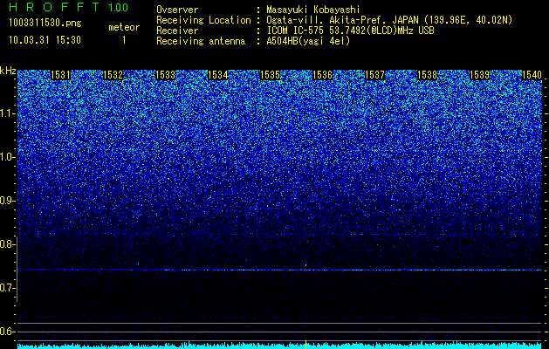Screen dimensions: 549x349
Task: Click the 1539 time marker
Action: tap(480, 75)
